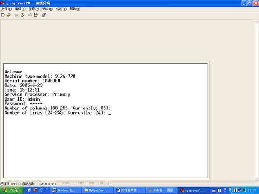Restore down the HyperTerminal window
Screen dimensions: 259x194
tap(250, 3)
